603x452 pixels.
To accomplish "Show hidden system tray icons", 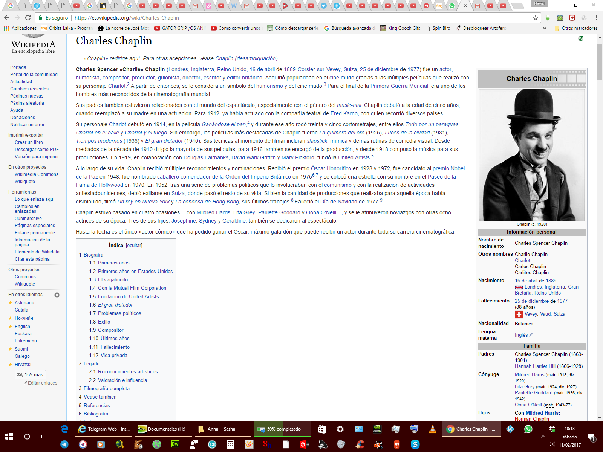I will pyautogui.click(x=543, y=437).
